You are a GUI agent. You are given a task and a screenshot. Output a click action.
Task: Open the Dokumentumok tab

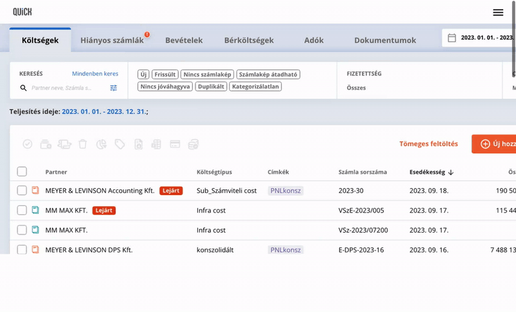pyautogui.click(x=385, y=40)
